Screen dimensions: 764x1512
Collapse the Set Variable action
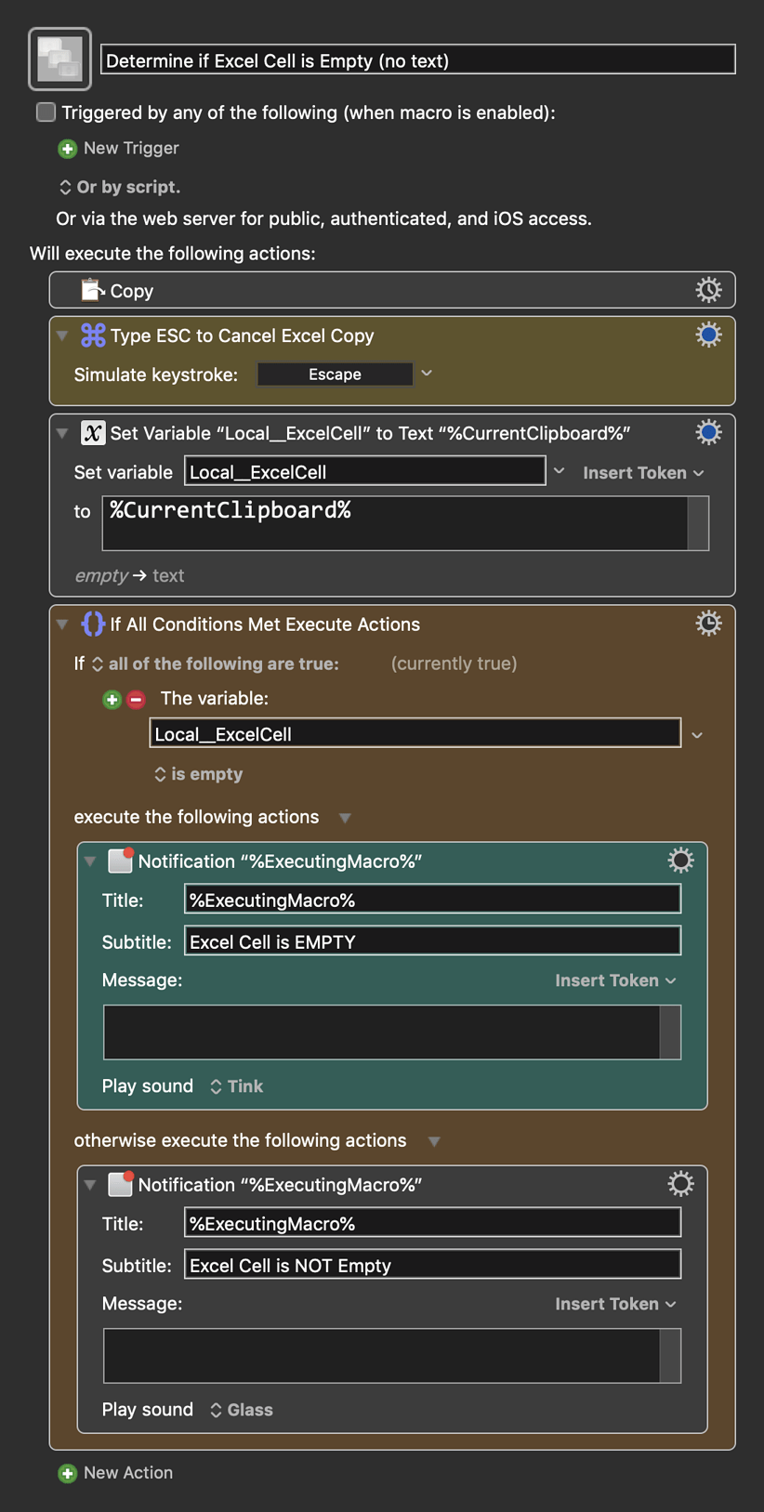pos(62,433)
